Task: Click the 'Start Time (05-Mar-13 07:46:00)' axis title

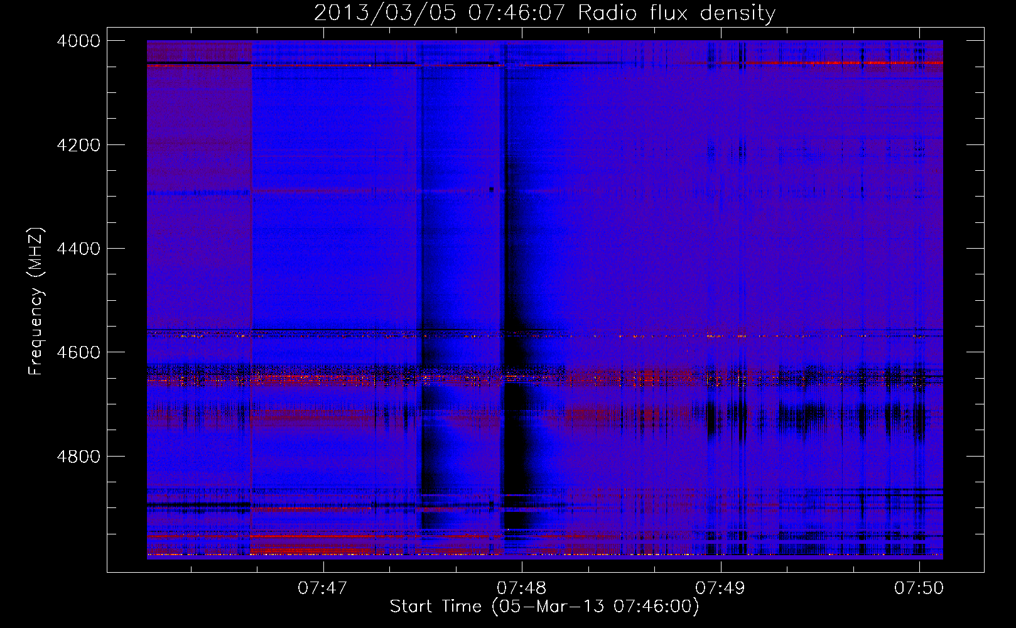Action: (544, 607)
